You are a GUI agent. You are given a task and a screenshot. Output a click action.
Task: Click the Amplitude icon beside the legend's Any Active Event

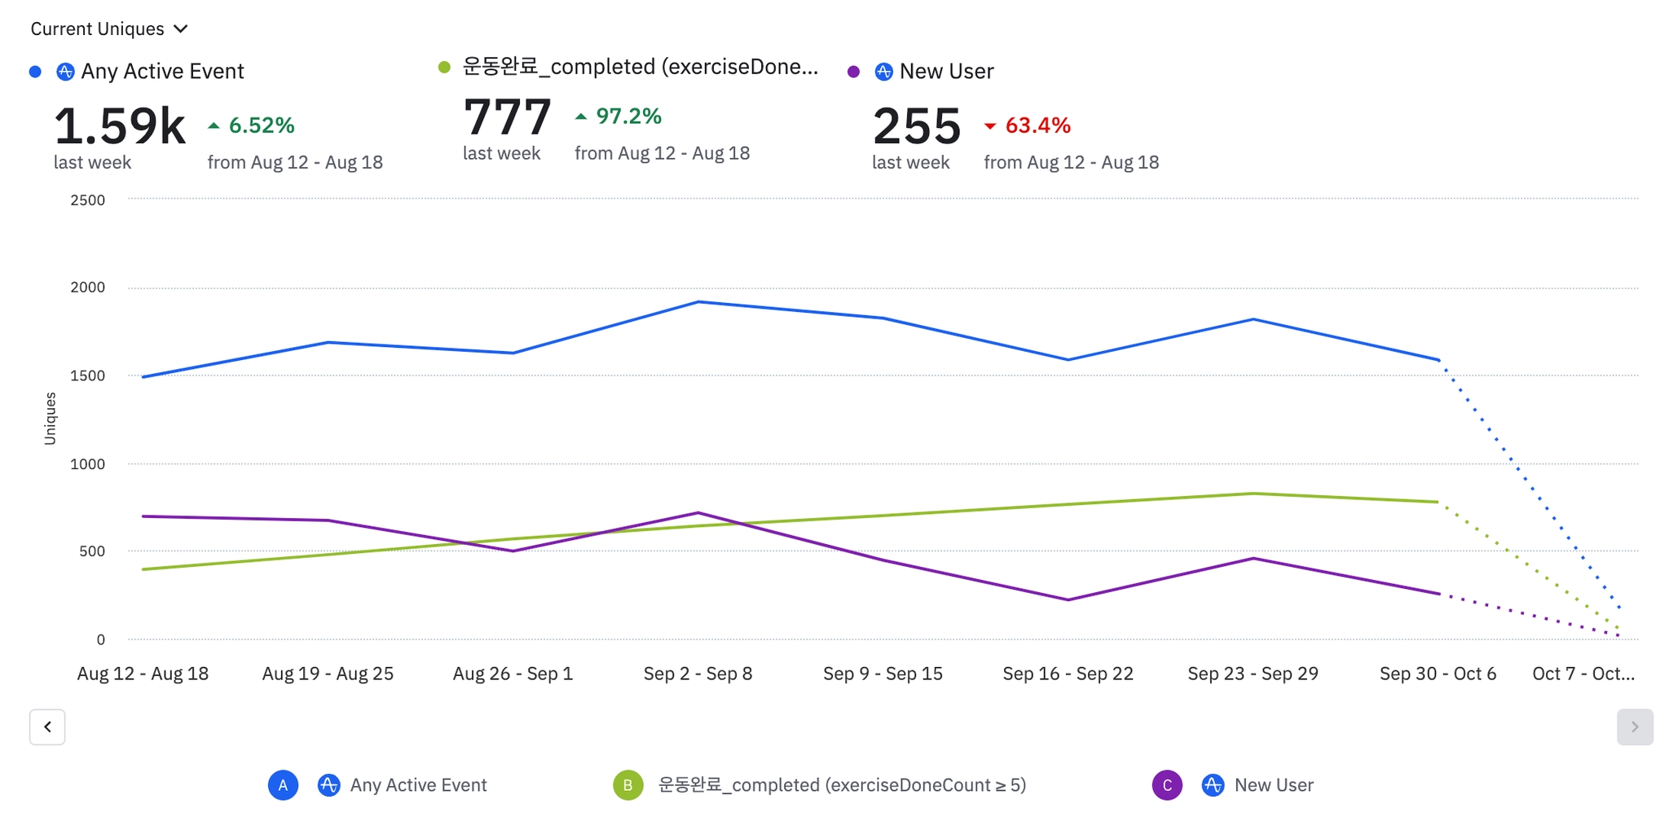tap(328, 785)
